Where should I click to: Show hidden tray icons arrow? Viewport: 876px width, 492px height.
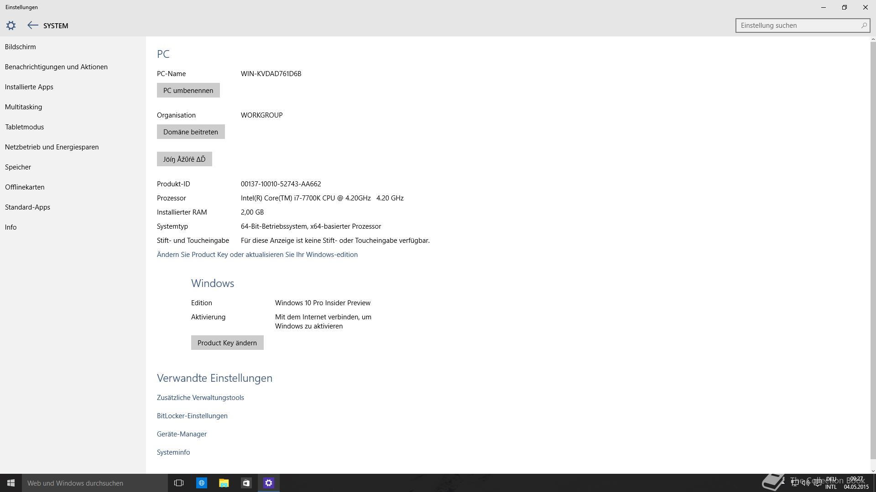(x=783, y=483)
